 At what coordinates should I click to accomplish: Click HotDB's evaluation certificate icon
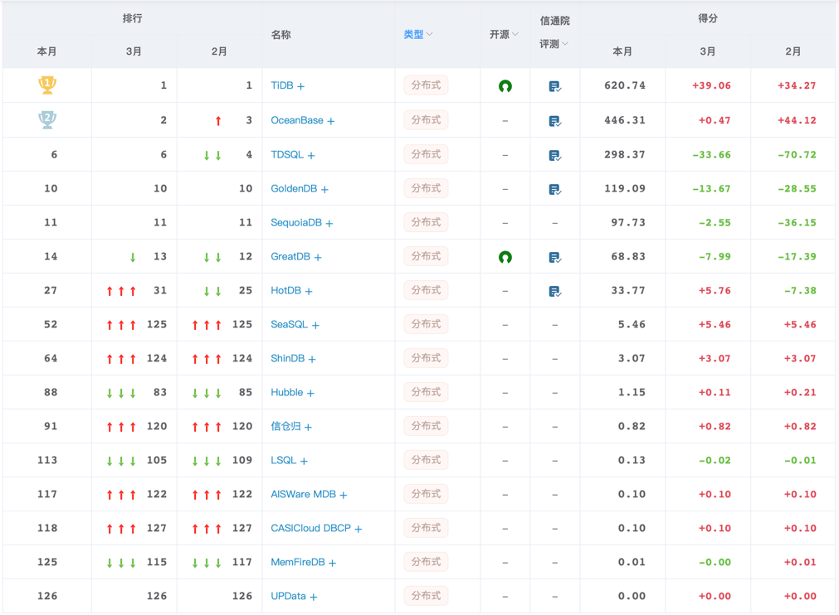[x=554, y=292]
